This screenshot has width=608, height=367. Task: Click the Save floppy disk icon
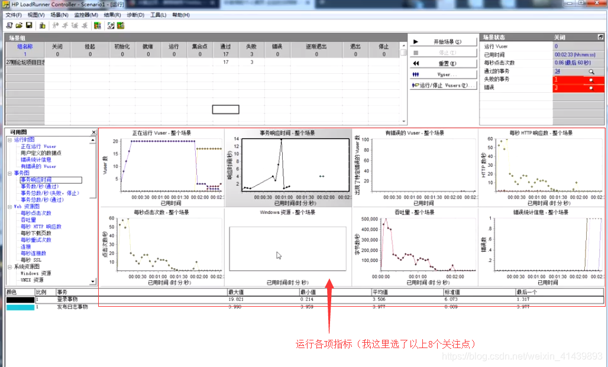[29, 25]
